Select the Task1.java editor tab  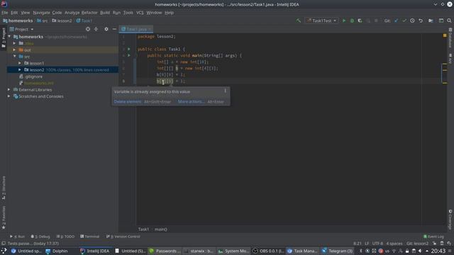(136, 29)
